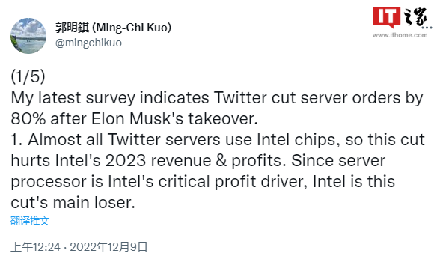Click the 上午12:24 timestamp

tap(35, 246)
